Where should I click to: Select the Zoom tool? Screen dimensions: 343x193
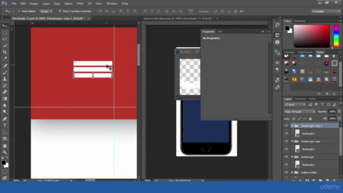(x=5, y=152)
